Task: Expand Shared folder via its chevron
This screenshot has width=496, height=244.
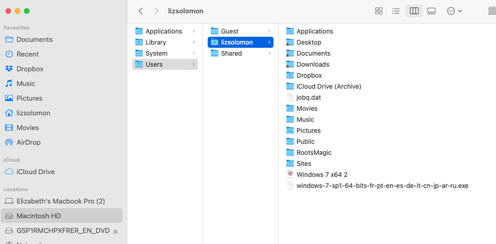Action: click(x=269, y=53)
